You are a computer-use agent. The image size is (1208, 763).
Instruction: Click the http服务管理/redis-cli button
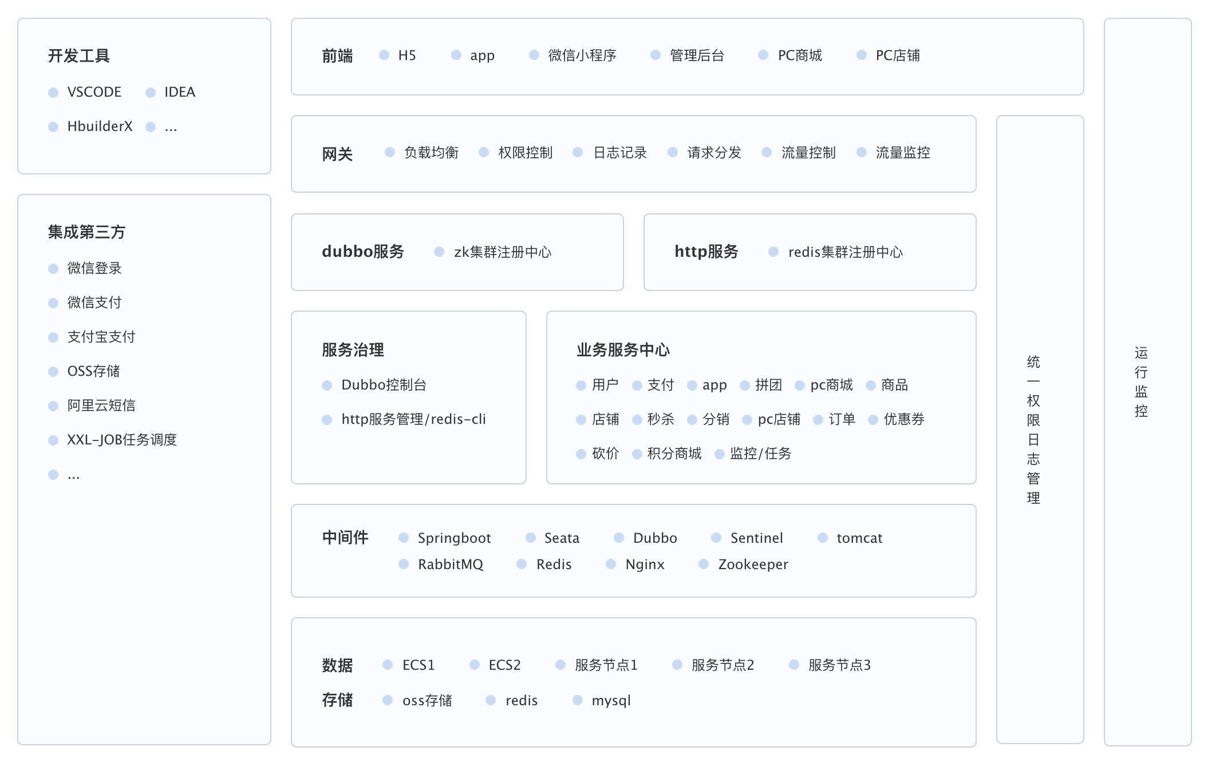click(413, 418)
